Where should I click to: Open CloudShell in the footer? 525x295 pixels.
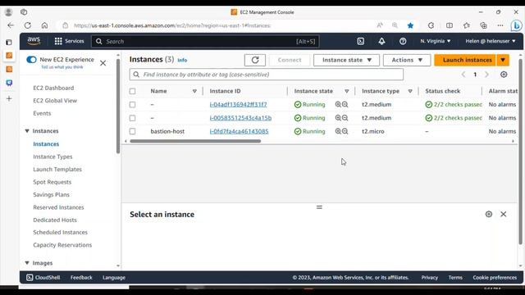[x=43, y=277]
